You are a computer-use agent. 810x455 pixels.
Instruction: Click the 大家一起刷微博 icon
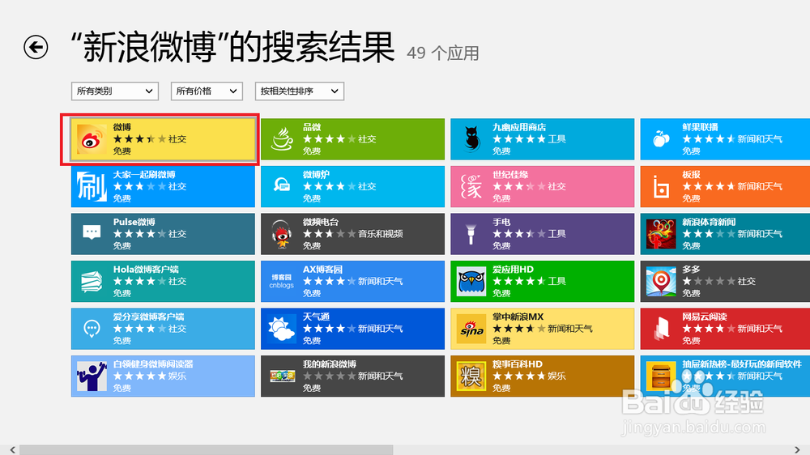point(92,186)
